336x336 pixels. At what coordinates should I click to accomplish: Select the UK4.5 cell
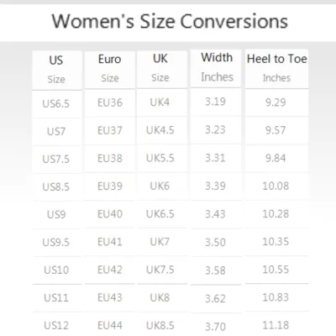[160, 130]
